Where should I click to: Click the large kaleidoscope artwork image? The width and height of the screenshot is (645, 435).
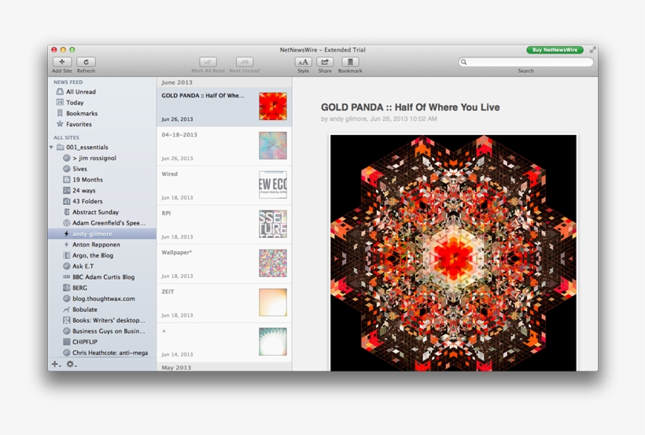click(x=453, y=253)
